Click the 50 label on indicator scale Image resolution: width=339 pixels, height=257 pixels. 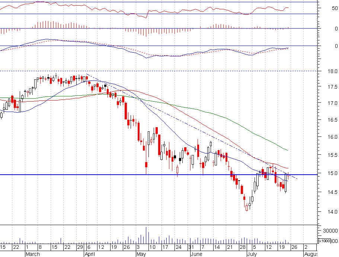pyautogui.click(x=335, y=8)
